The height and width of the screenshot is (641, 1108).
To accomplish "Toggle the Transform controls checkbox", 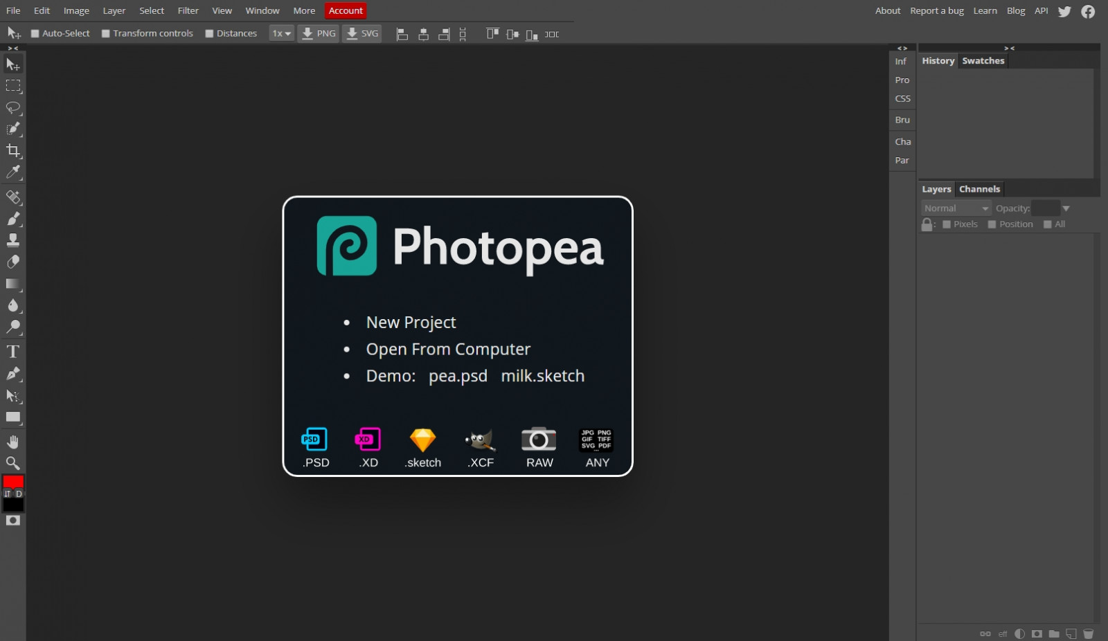I will (106, 34).
